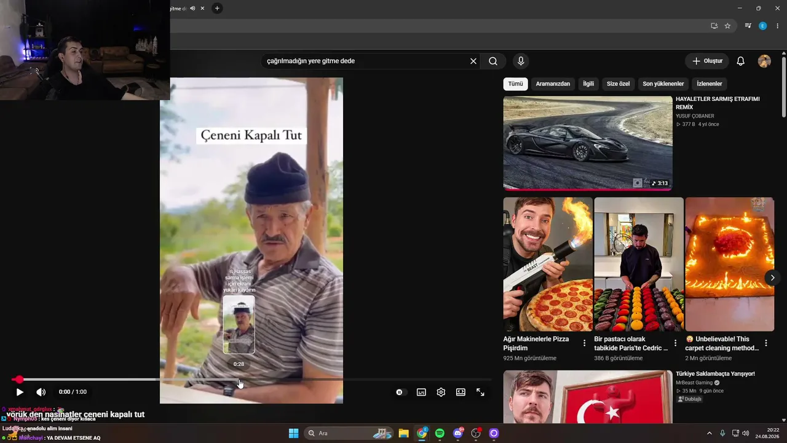This screenshot has width=787, height=443.
Task: Select the İlgili filter chip
Action: [588, 84]
